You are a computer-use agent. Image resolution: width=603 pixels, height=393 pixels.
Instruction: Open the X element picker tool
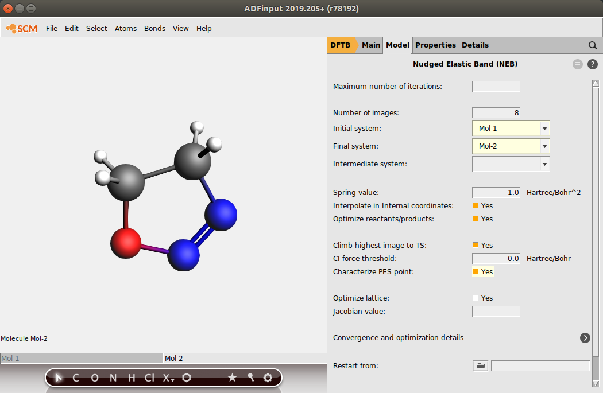(168, 378)
